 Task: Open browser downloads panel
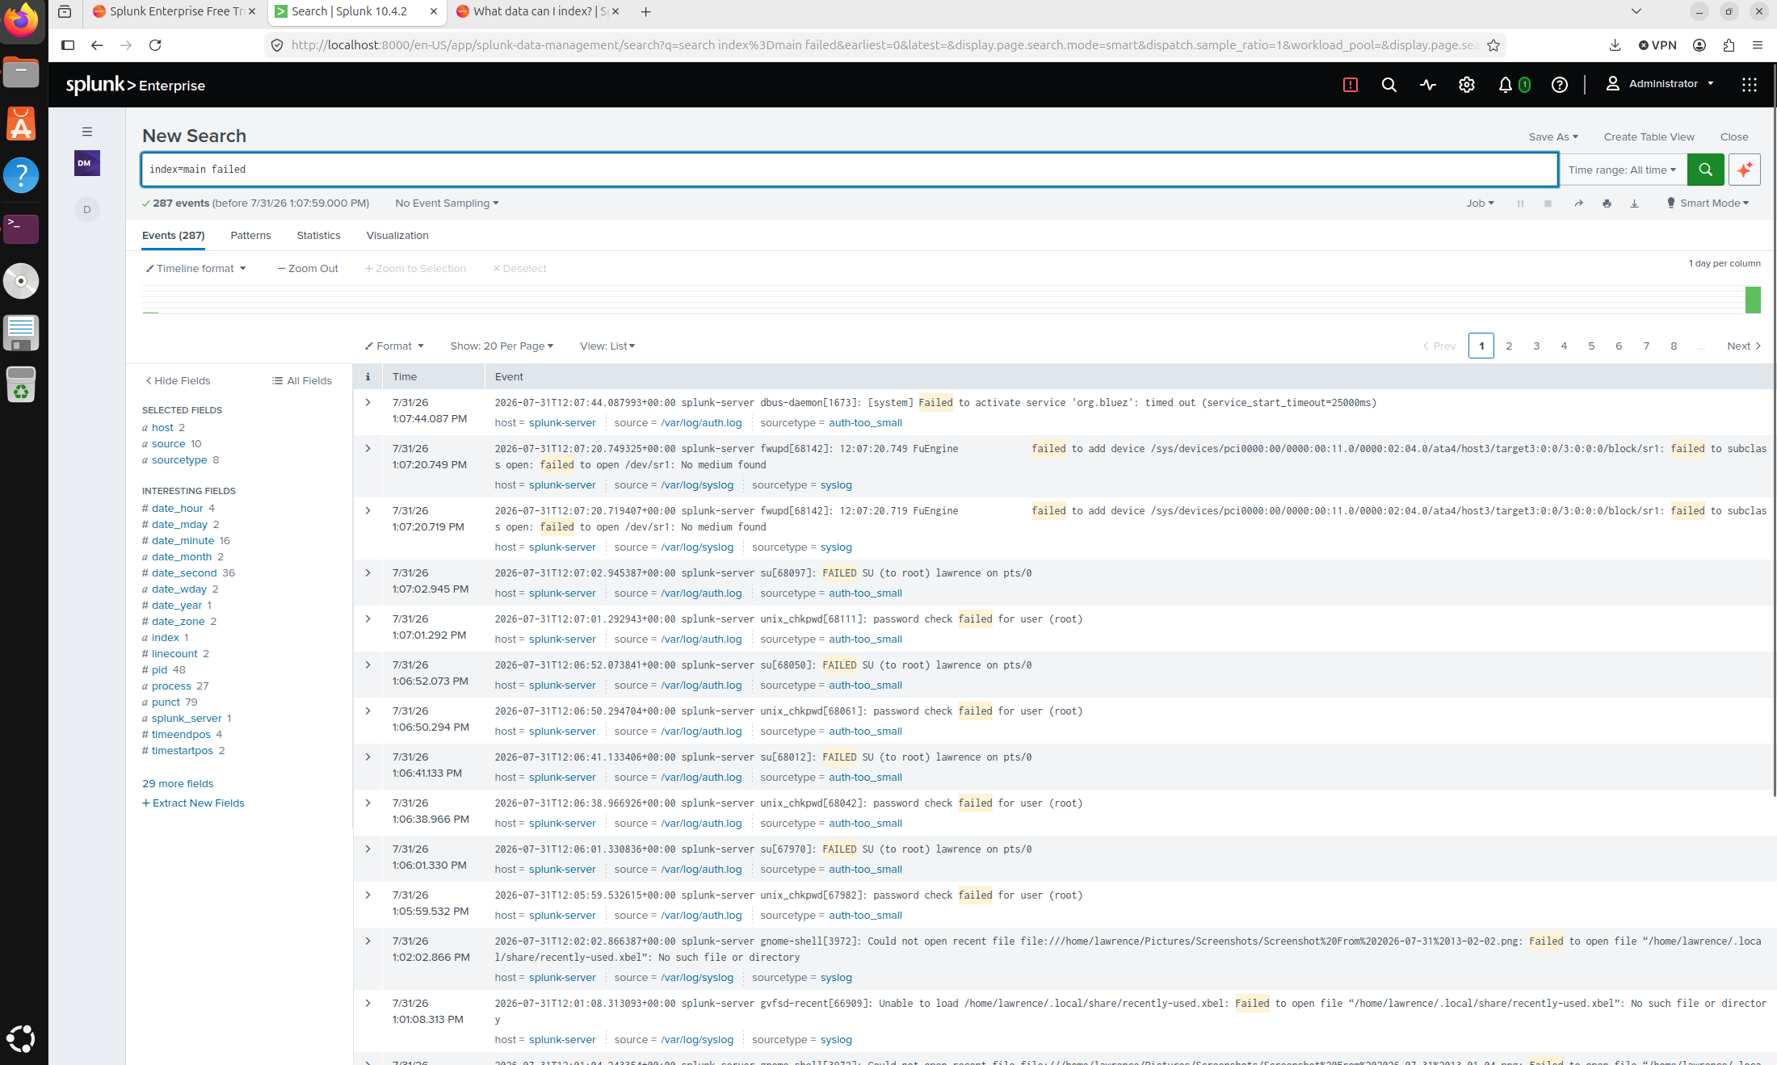[1615, 45]
